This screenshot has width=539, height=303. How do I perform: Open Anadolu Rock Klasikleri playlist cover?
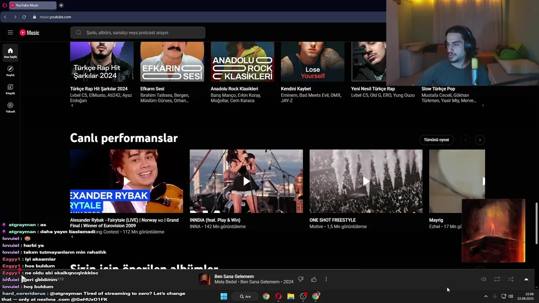tap(243, 61)
